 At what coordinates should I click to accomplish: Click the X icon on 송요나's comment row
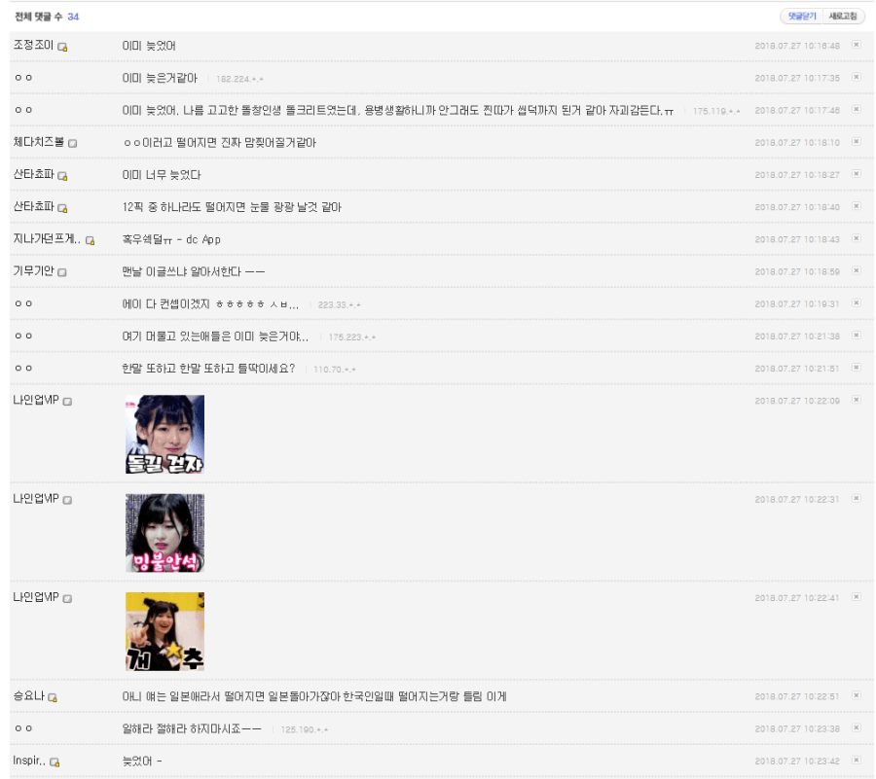point(857,695)
